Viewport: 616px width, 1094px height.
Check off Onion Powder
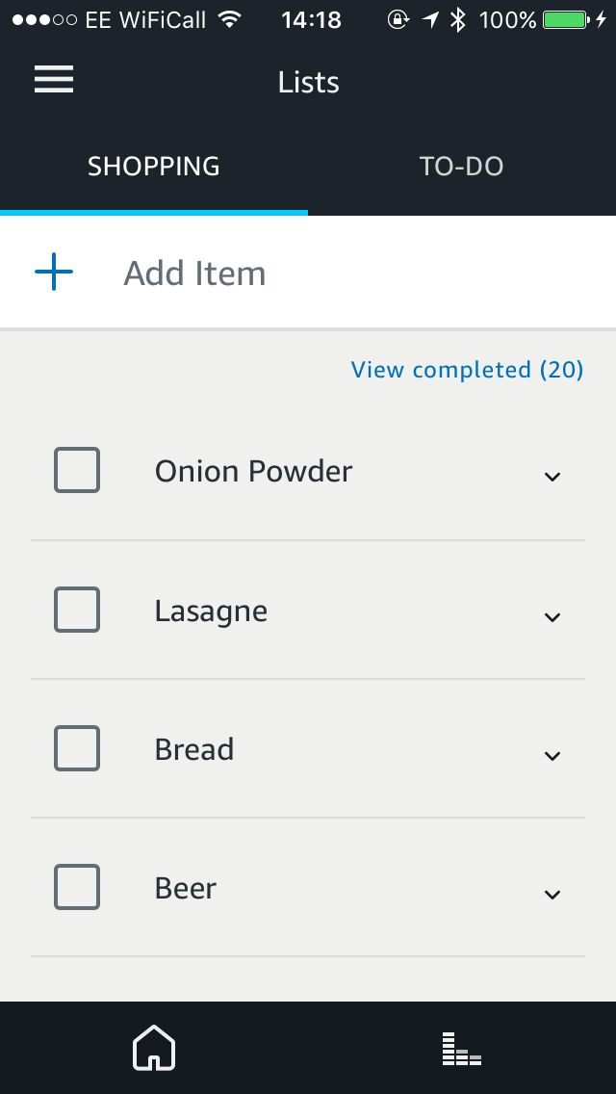pos(77,471)
